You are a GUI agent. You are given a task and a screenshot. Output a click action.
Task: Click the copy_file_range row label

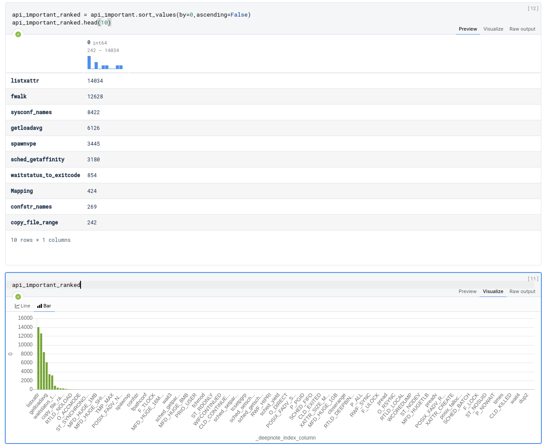click(34, 222)
